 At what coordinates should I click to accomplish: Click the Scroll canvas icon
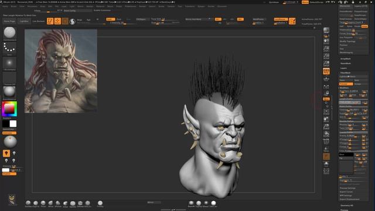tap(326, 42)
